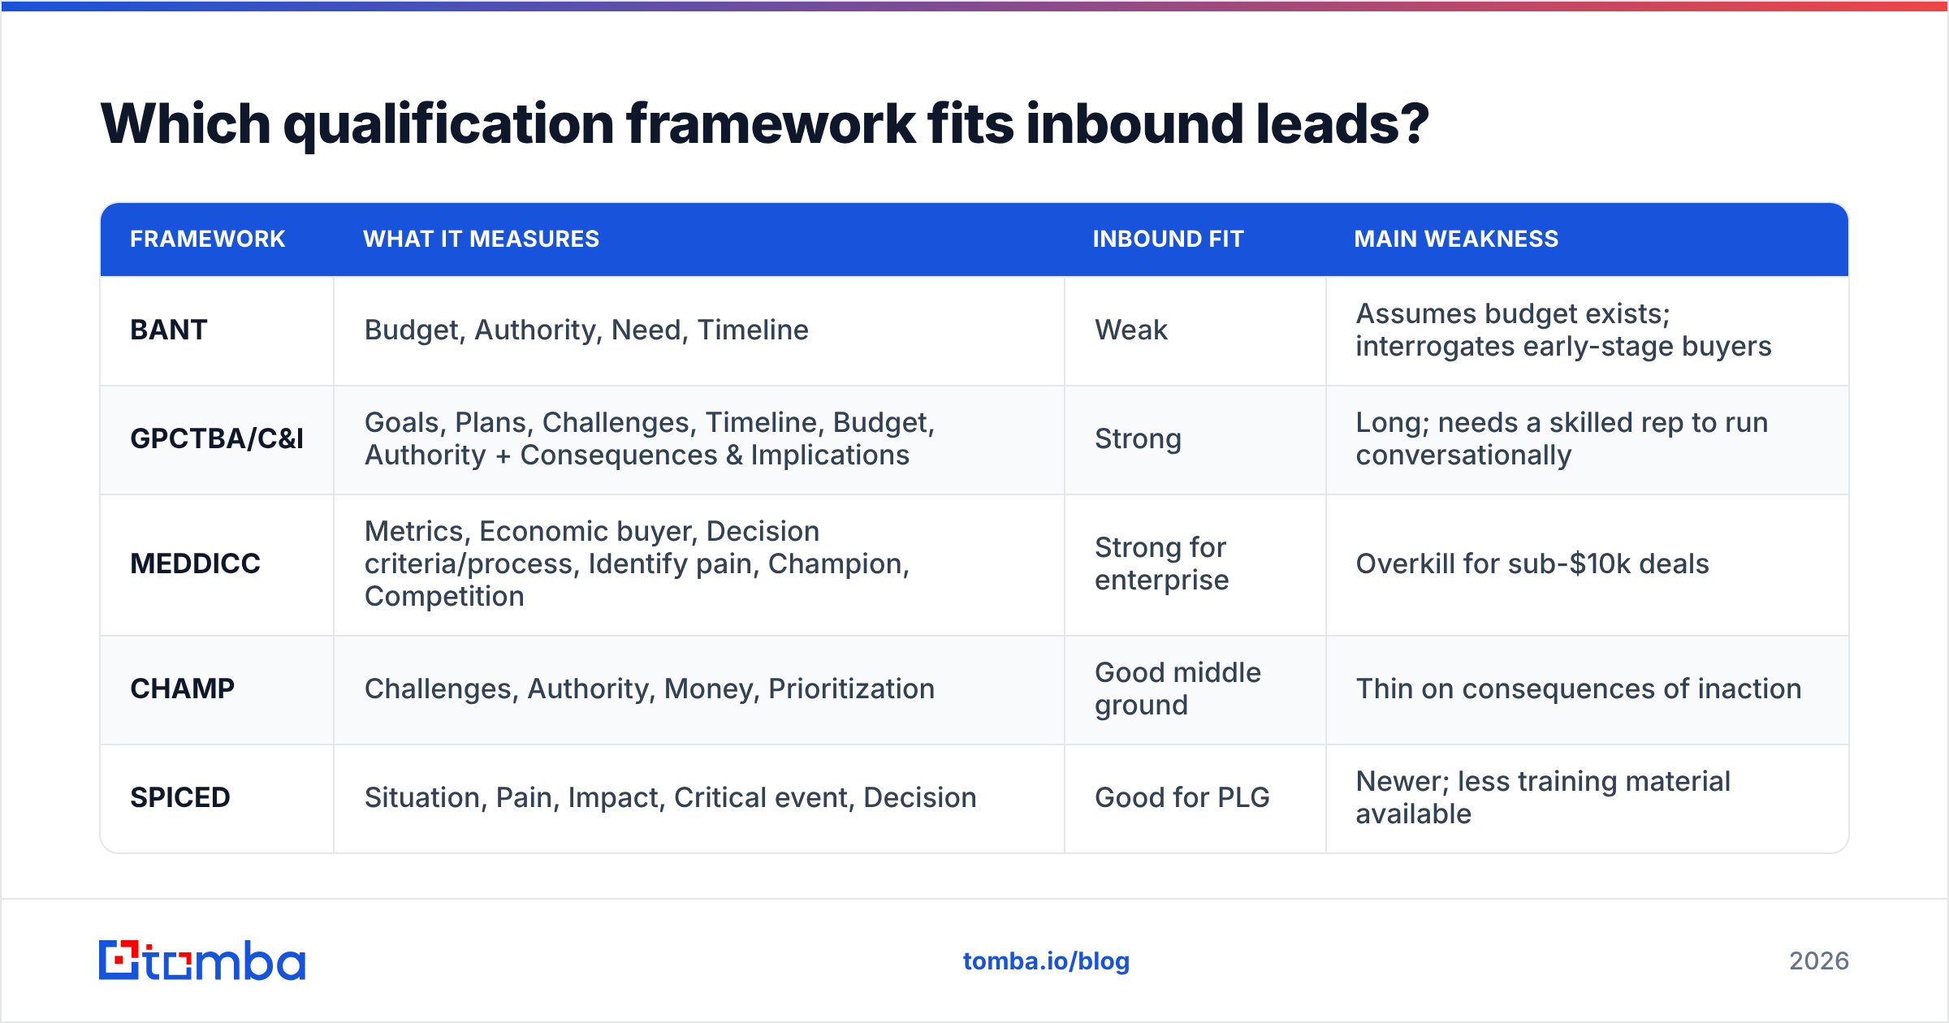
Task: Click the 'Strong for enterprise' cell
Action: pyautogui.click(x=1195, y=564)
